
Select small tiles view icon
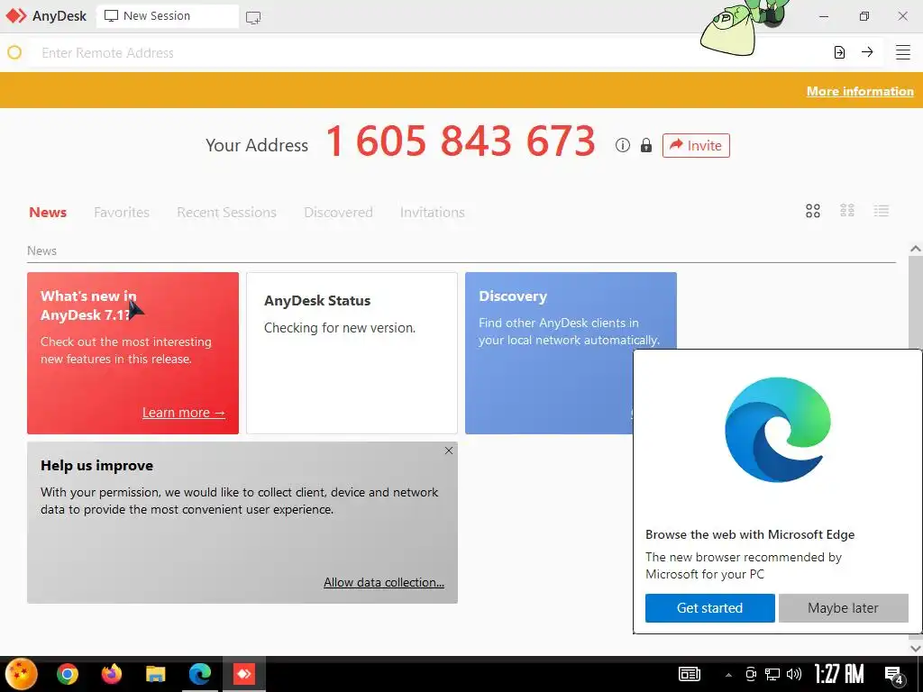tap(847, 210)
